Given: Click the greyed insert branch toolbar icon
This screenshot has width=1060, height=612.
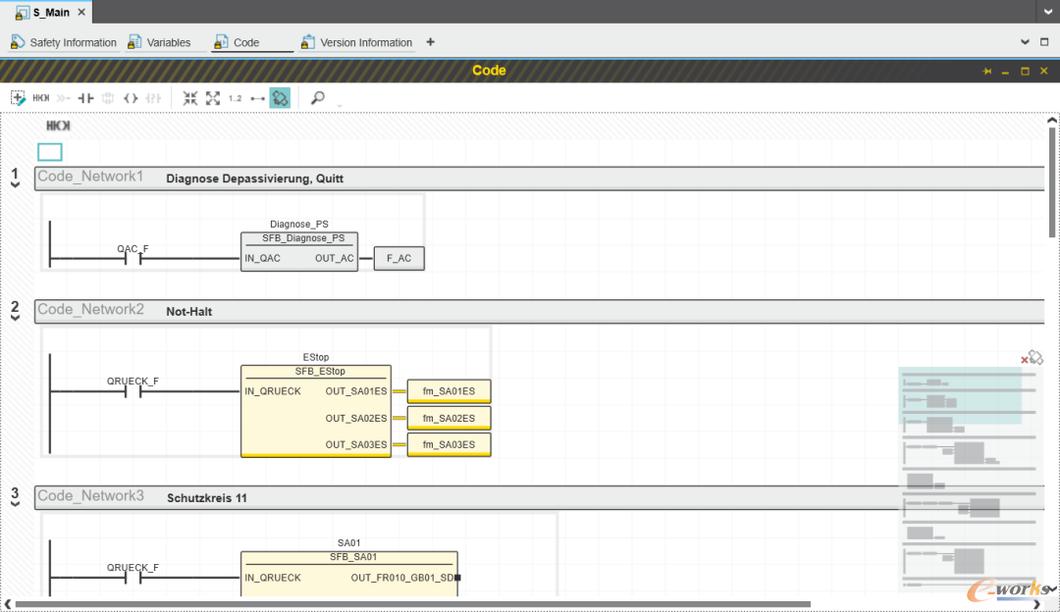Looking at the screenshot, I should 64,98.
